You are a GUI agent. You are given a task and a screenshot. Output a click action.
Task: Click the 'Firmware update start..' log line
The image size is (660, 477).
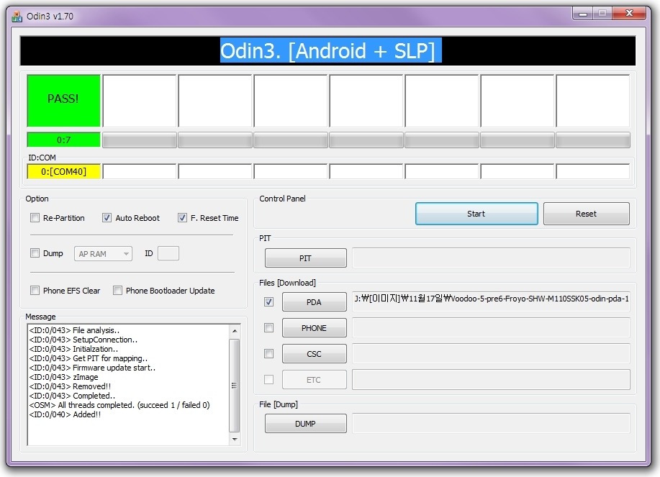[x=93, y=368]
